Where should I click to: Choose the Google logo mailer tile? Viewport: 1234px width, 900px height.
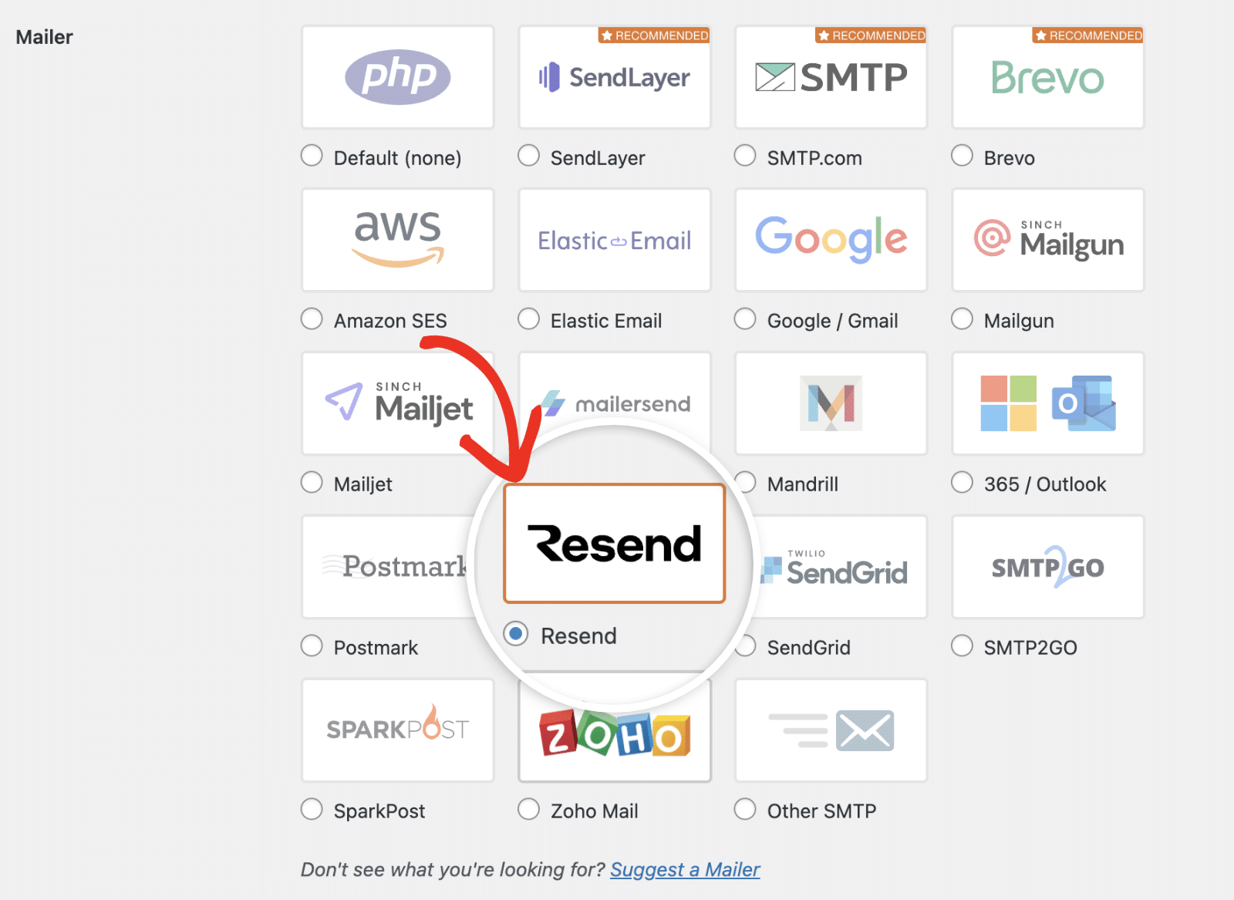tap(831, 240)
